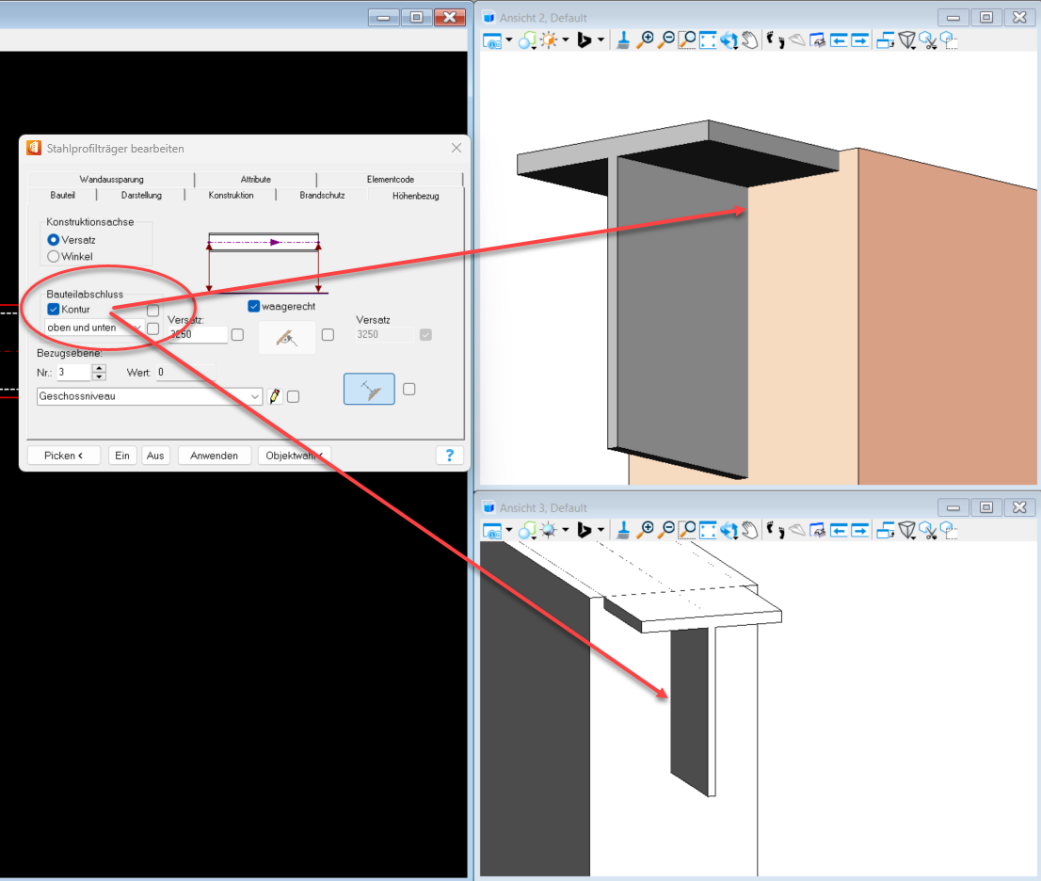Click View Previous arrow in Ansicht 2
The width and height of the screenshot is (1041, 881).
coord(837,40)
